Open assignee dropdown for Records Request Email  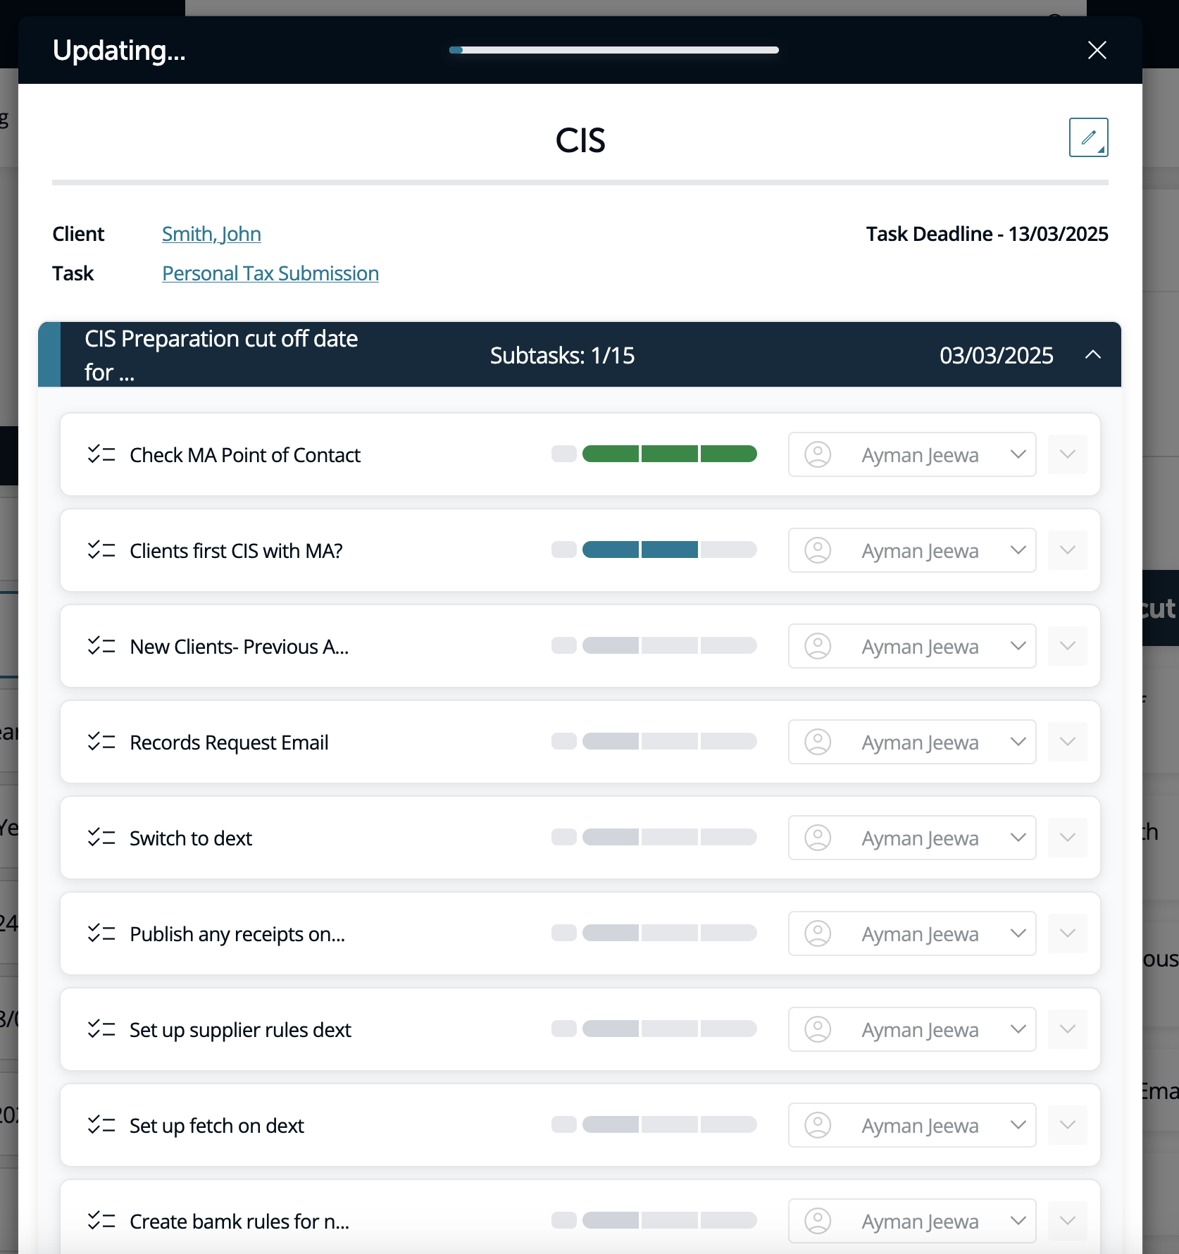coord(912,742)
